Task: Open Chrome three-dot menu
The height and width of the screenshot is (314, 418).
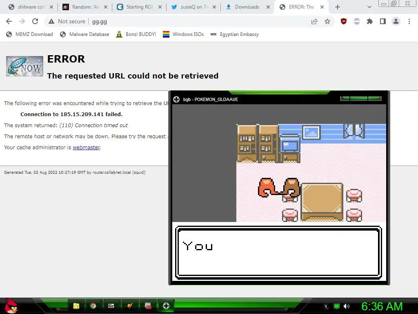Action: (409, 21)
